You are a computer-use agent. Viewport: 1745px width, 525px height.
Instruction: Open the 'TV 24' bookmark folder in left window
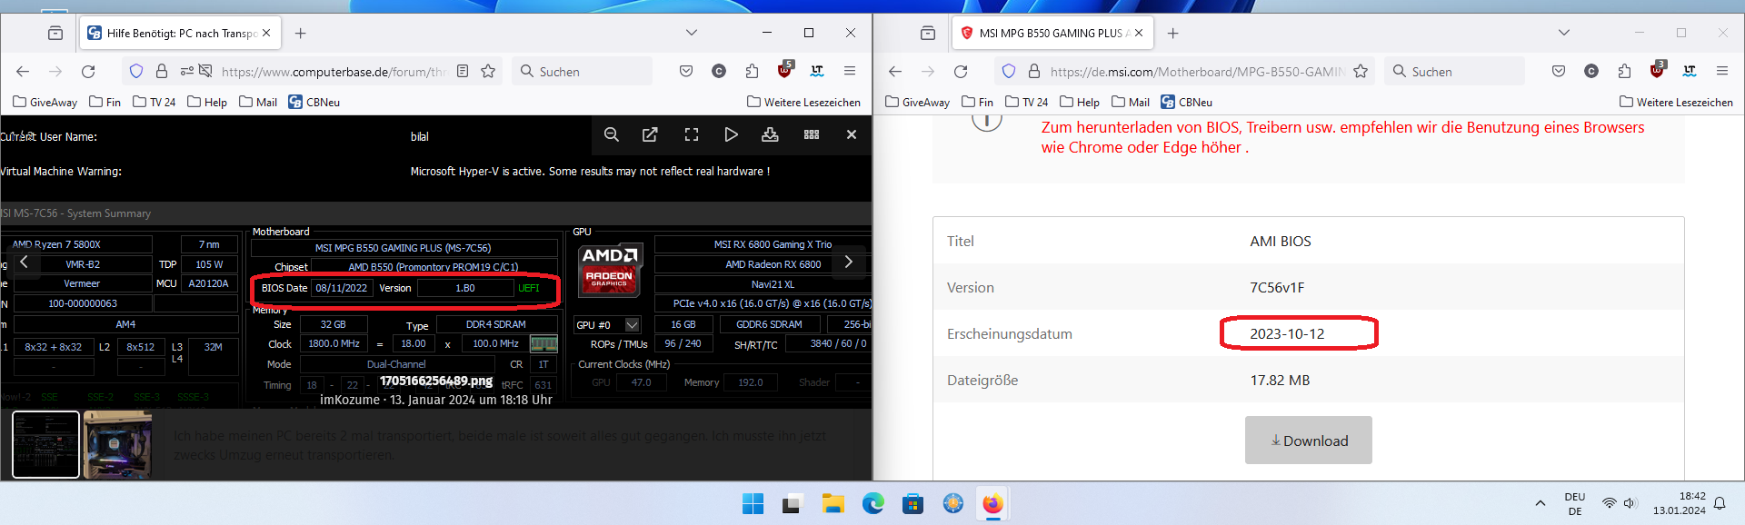pos(155,103)
